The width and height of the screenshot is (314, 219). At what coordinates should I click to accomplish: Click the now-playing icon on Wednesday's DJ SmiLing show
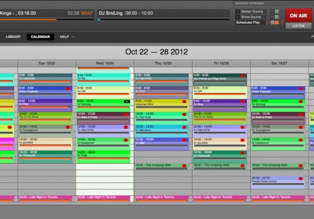(x=127, y=101)
